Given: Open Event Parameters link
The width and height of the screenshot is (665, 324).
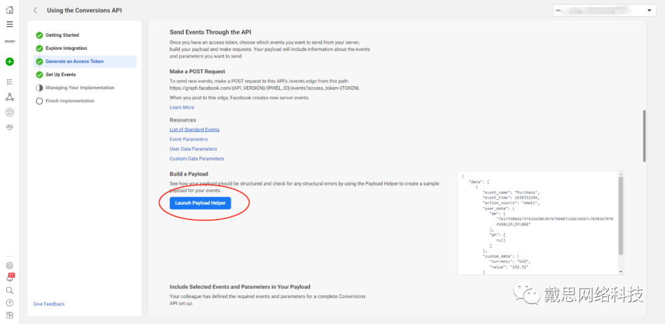Looking at the screenshot, I should tap(189, 140).
